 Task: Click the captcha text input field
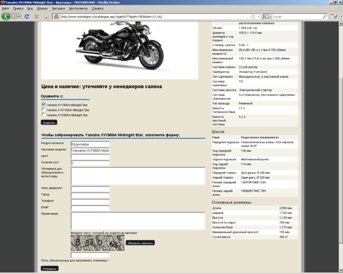coord(90,255)
